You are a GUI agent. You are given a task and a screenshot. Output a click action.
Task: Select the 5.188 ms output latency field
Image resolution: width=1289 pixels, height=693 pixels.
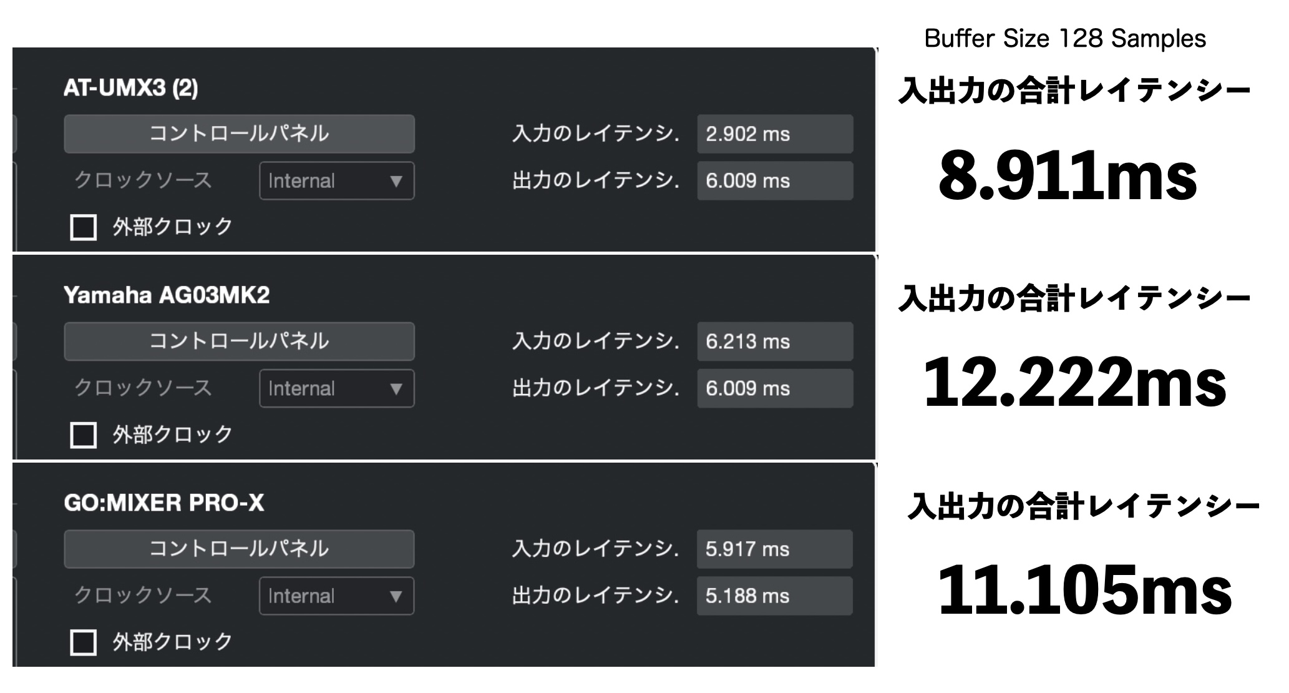click(775, 596)
